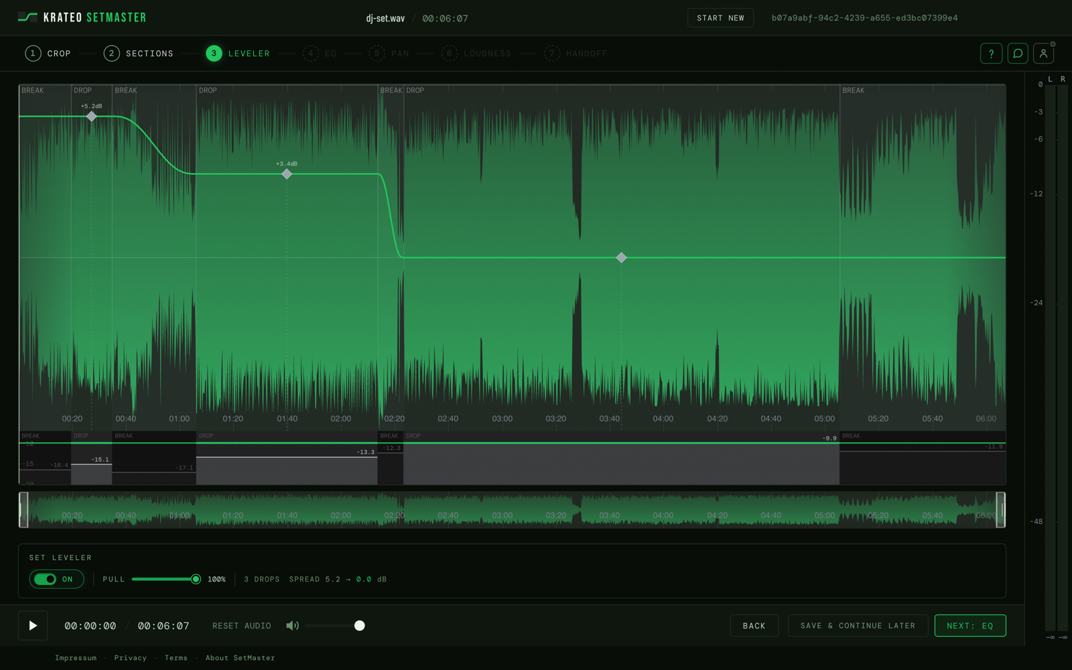Jump to step 7 Handoff
1072x670 pixels.
pos(576,54)
